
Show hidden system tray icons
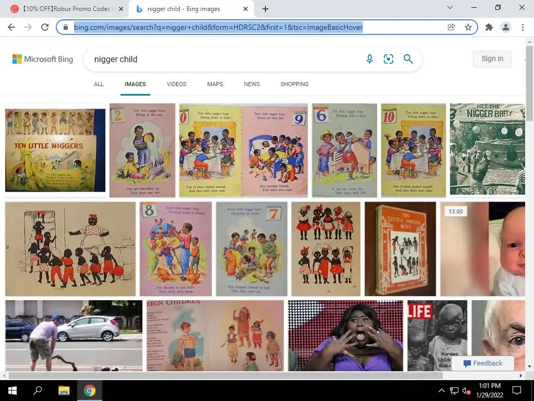coord(441,391)
